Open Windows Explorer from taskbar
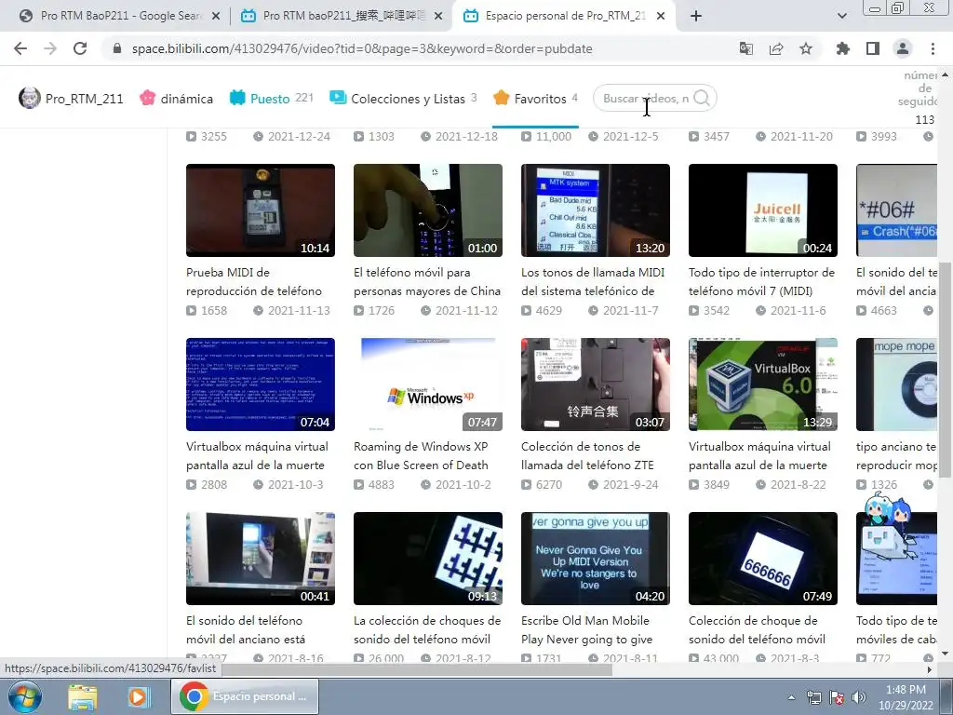The height and width of the screenshot is (715, 953). point(83,696)
